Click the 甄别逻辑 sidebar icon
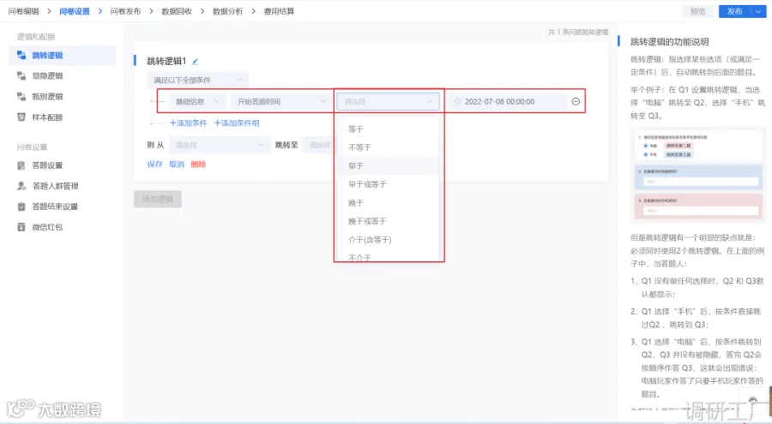The image size is (772, 424). point(21,97)
